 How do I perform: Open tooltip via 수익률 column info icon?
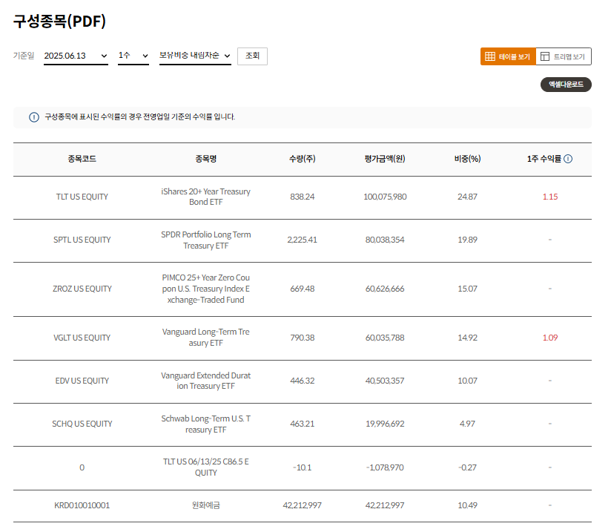[x=569, y=158]
